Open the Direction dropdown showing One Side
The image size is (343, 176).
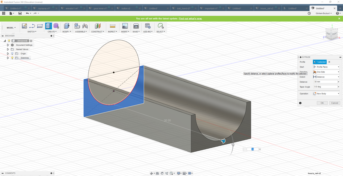(x=326, y=72)
